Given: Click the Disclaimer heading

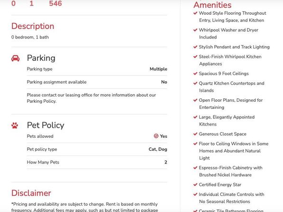Looking at the screenshot, I should point(31,193).
